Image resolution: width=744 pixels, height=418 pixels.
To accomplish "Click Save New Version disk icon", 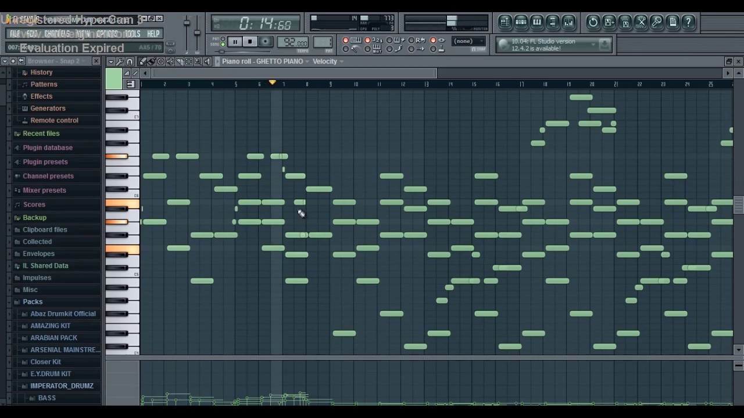I will [x=609, y=23].
